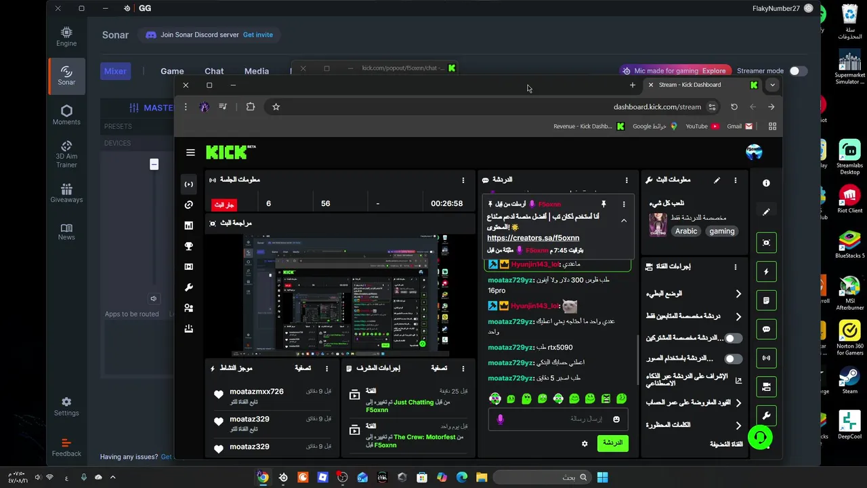Open Windows Start menu on taskbar

click(602, 478)
